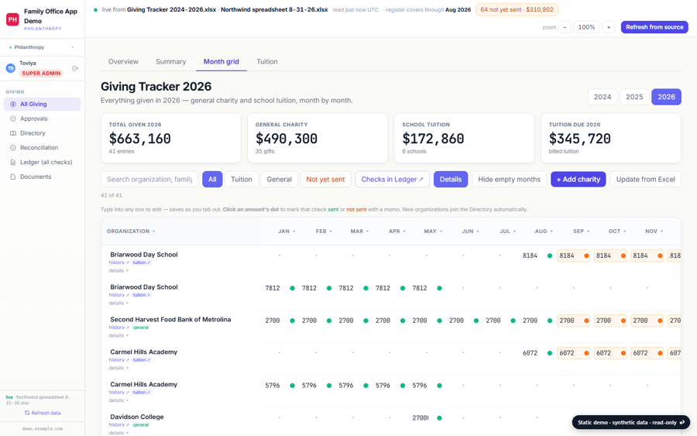Switch to the Overview tab
The height and width of the screenshot is (436, 697).
tap(123, 62)
